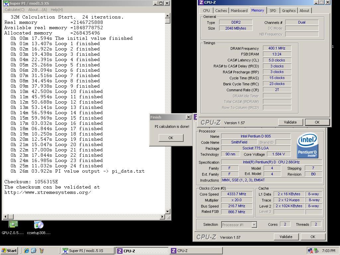Click the Command Rate 2T value
The height and width of the screenshot is (255, 340).
pos(277,90)
